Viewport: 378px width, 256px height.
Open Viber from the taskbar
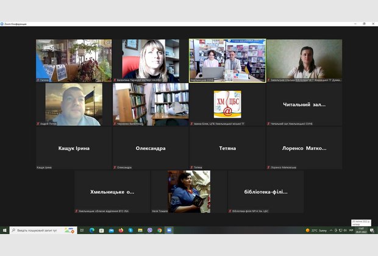coord(149,230)
